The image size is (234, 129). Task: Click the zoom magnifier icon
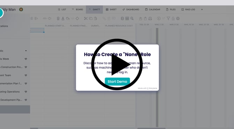tap(132, 19)
